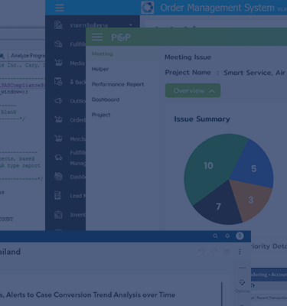Screen dimensions: 287x306
Task: Click the Back order sidebar icon
Action: click(58, 82)
